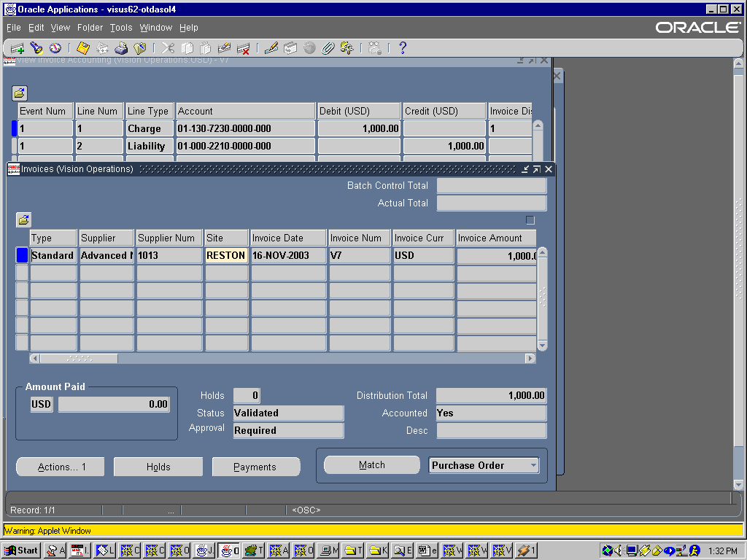Click the Find flashlight toolbar icon
The height and width of the screenshot is (560, 747).
pyautogui.click(x=36, y=48)
